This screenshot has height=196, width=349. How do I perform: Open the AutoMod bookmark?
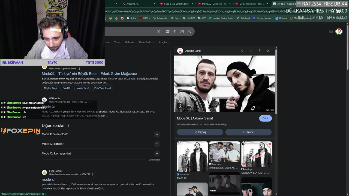(x=243, y=18)
